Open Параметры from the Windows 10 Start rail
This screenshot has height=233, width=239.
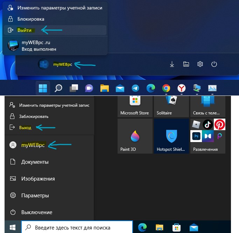pos(49,195)
